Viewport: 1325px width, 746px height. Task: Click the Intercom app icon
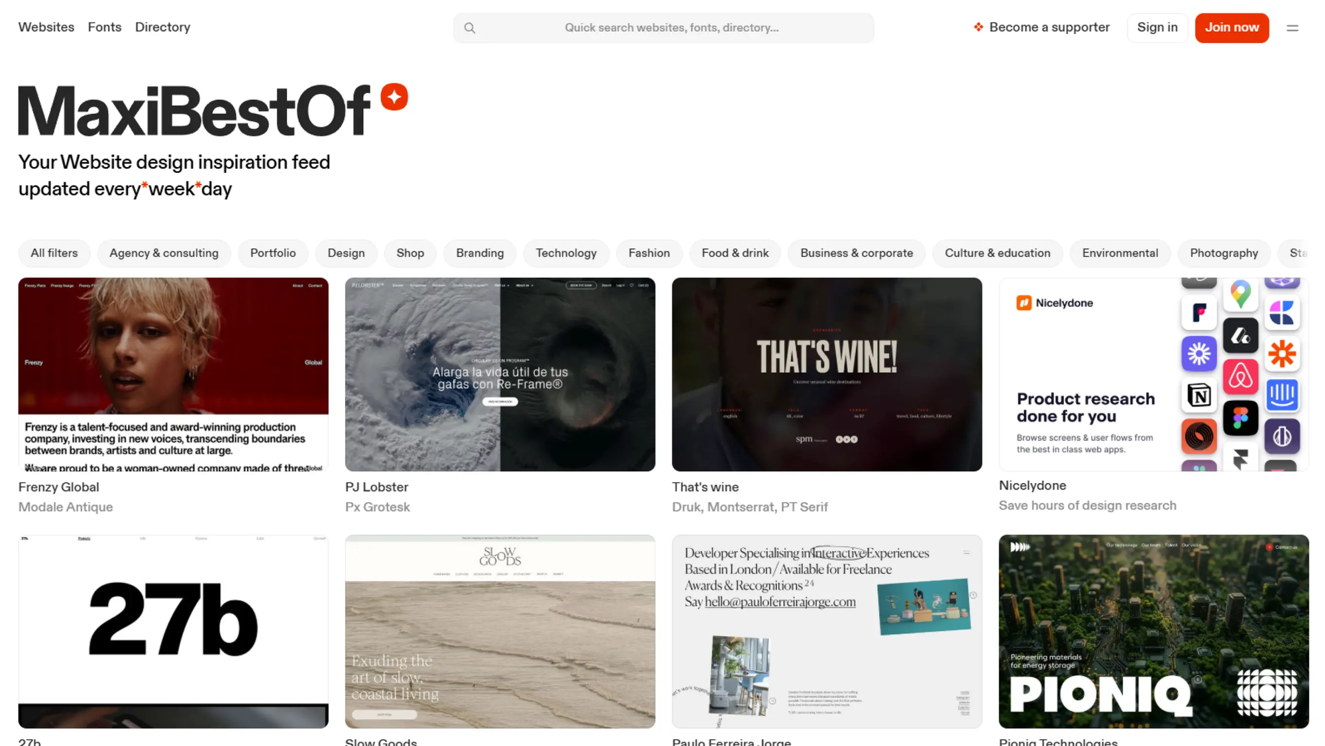tap(1282, 395)
